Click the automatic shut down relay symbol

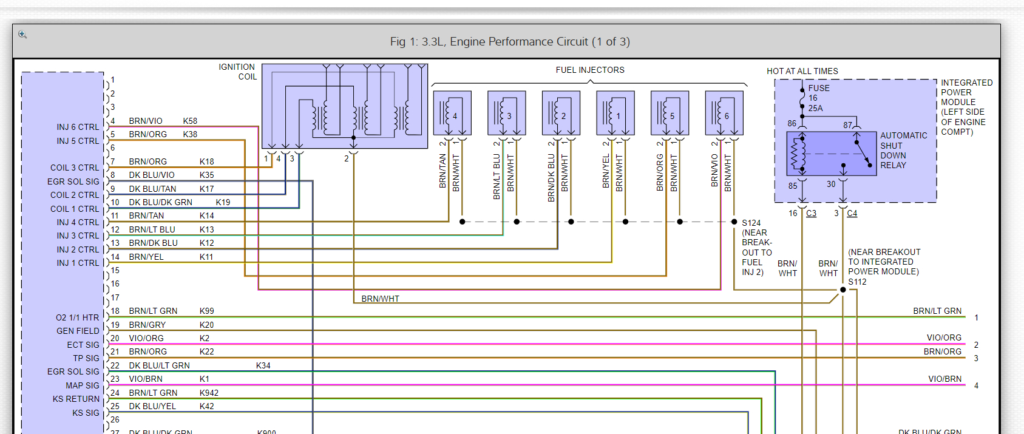tap(831, 154)
